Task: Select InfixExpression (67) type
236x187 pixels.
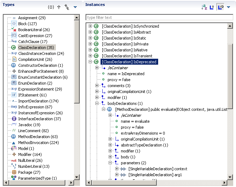Action: point(35,107)
